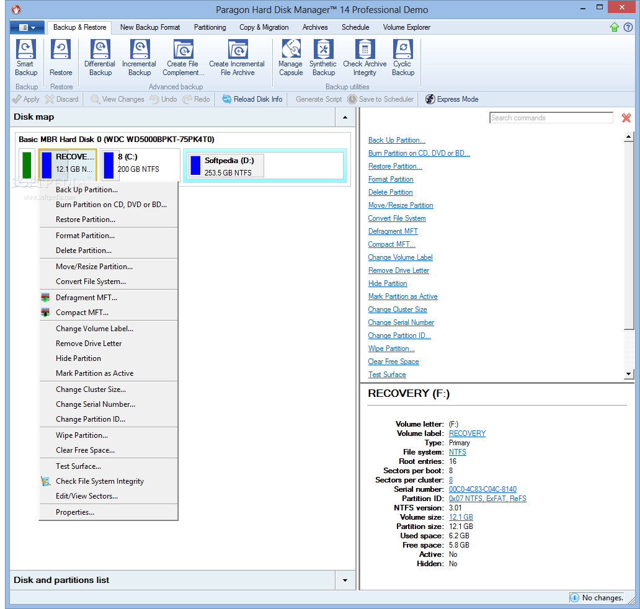Choose Format Partition in context menu
The height and width of the screenshot is (609, 640).
click(109, 236)
